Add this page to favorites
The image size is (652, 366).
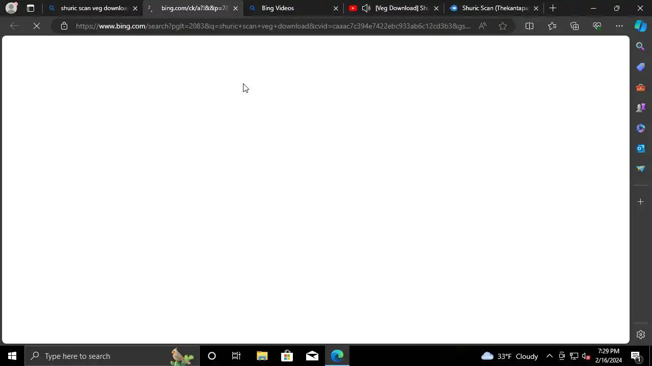(x=503, y=26)
